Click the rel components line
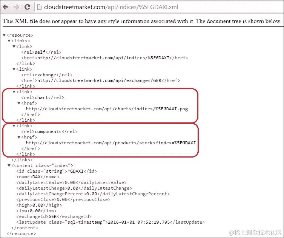This screenshot has width=284, height=238. click(49, 131)
